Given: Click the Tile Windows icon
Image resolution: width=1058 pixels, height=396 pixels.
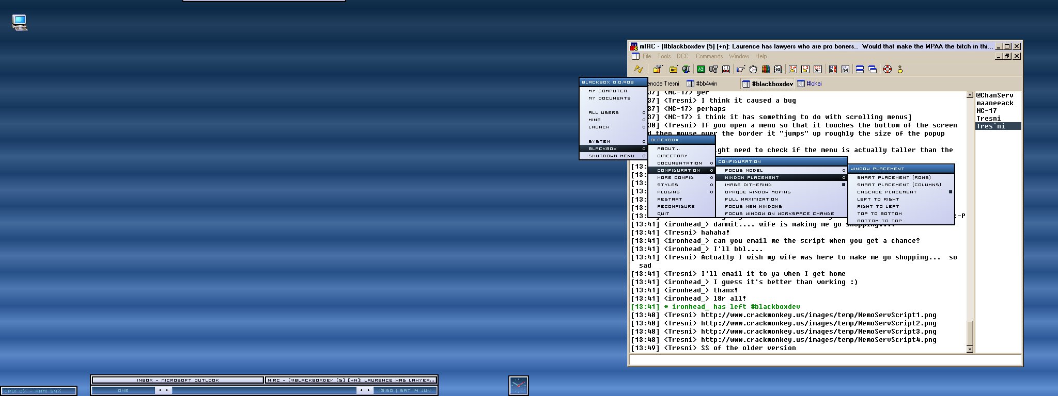Looking at the screenshot, I should [x=860, y=69].
